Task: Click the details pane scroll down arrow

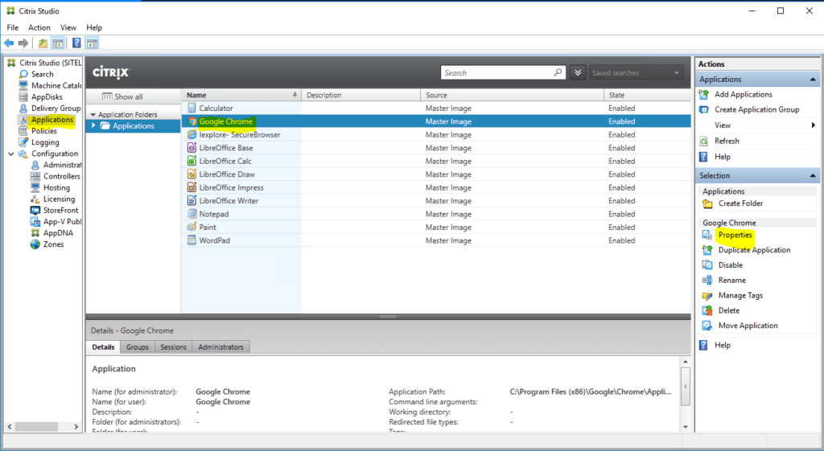Action: [x=686, y=428]
